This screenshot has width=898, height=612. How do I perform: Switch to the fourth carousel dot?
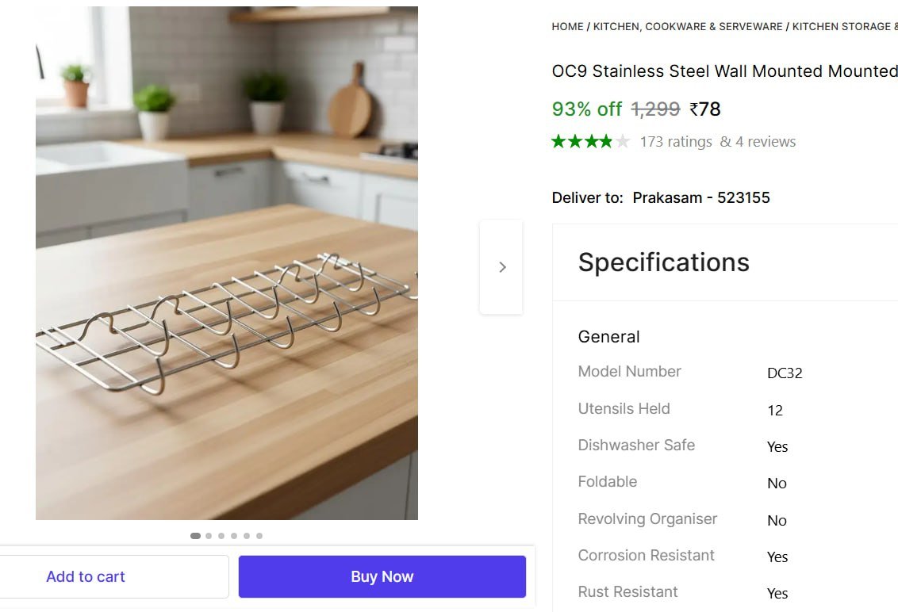234,536
